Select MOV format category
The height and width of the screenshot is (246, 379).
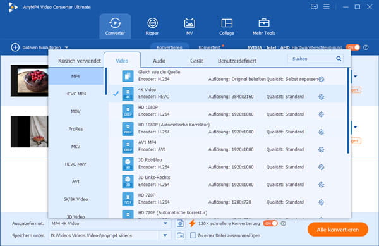[x=76, y=111]
